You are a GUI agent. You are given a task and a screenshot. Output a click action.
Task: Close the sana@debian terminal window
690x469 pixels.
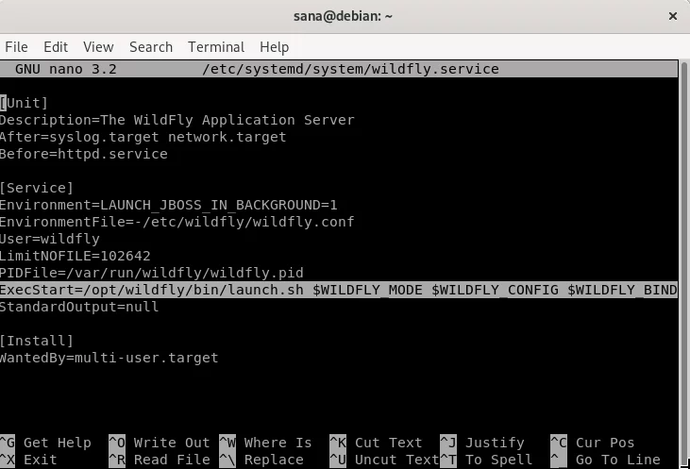tap(672, 16)
